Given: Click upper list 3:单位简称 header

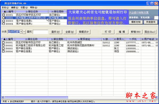Looking at the screenshot, I should click(x=58, y=12).
